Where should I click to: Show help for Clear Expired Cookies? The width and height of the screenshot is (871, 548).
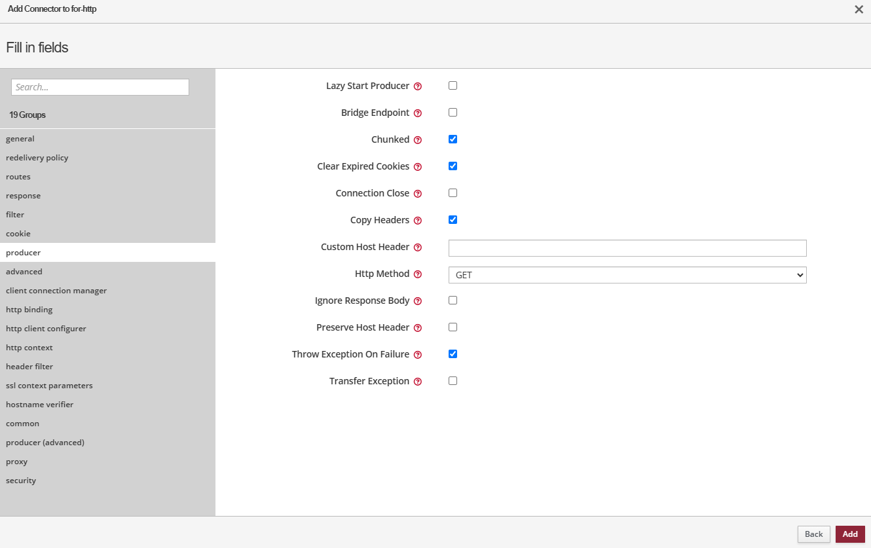pos(418,167)
